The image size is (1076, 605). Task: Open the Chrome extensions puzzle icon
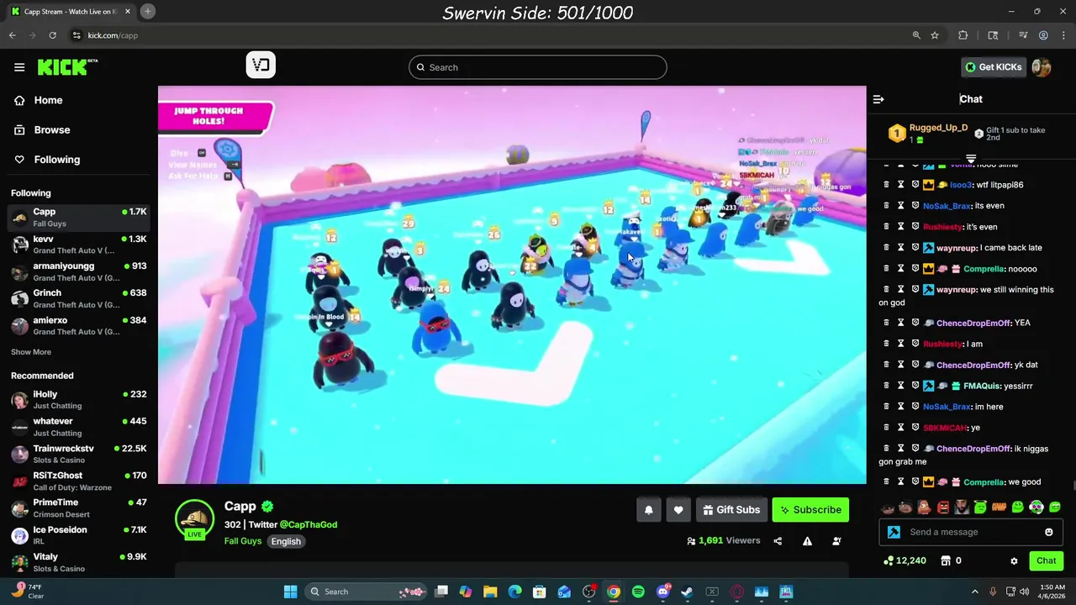(963, 35)
